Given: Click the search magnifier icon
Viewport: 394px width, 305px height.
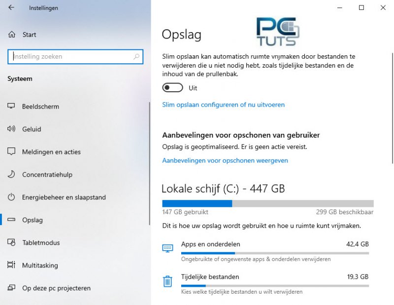Looking at the screenshot, I should pos(136,57).
